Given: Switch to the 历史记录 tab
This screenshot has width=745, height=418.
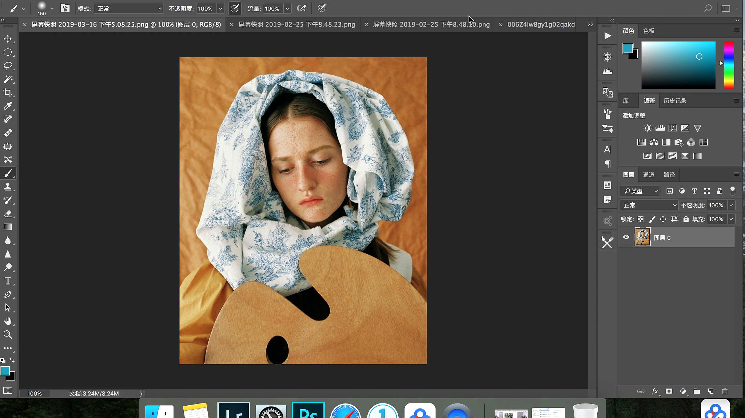Looking at the screenshot, I should point(675,101).
